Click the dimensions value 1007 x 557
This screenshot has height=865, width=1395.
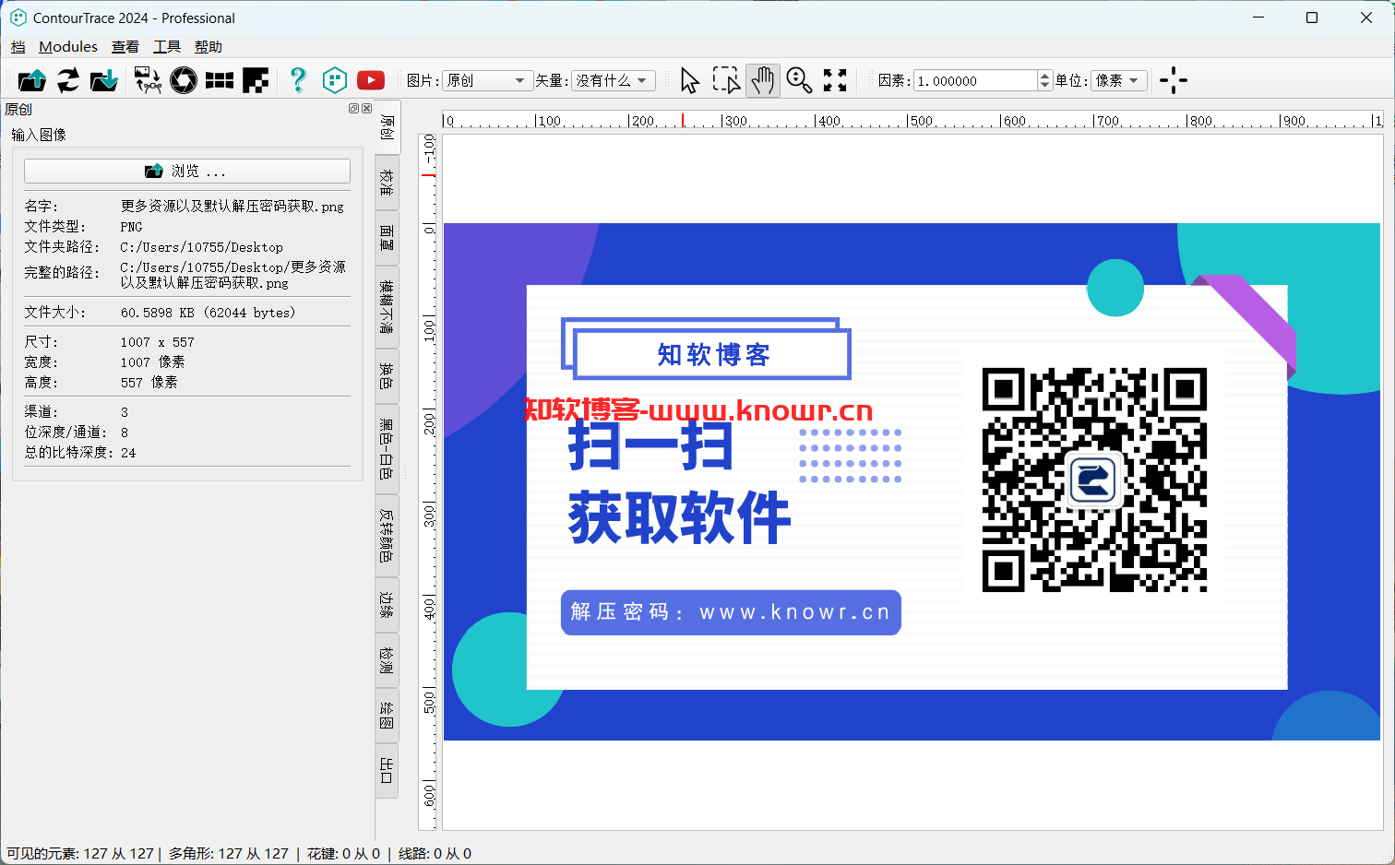158,342
